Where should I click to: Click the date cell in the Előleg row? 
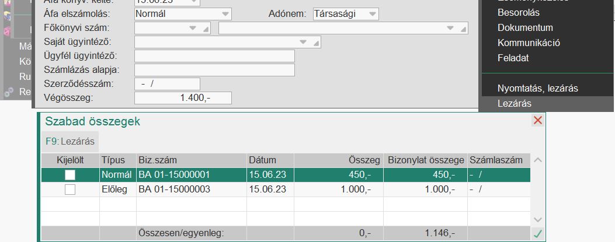270,190
